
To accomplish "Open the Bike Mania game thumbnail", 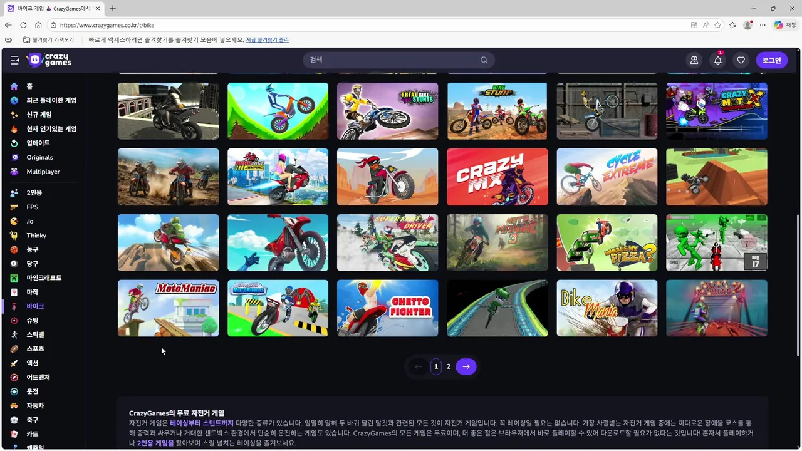I will click(607, 308).
